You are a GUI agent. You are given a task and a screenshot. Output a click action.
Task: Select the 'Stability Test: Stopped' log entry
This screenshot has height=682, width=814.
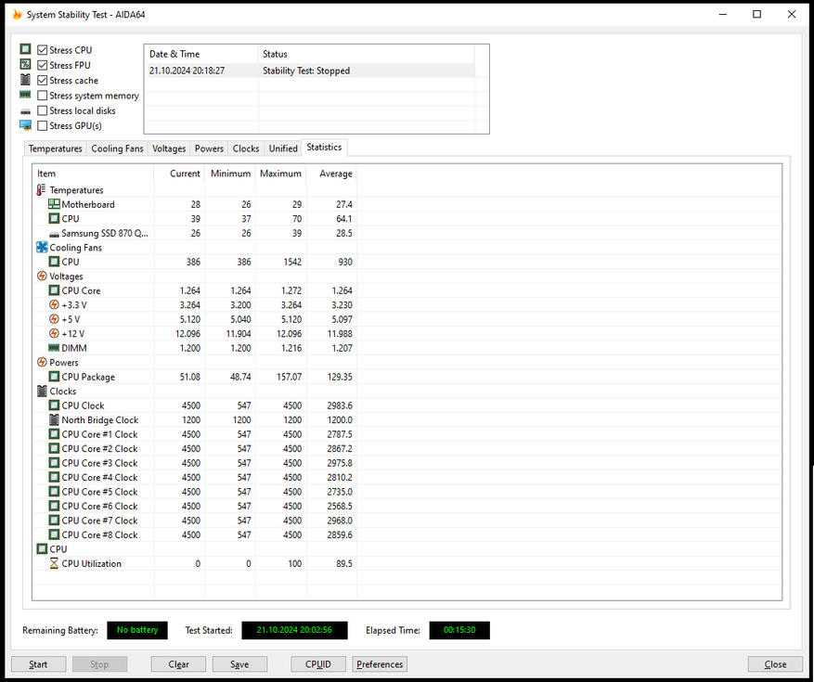310,71
